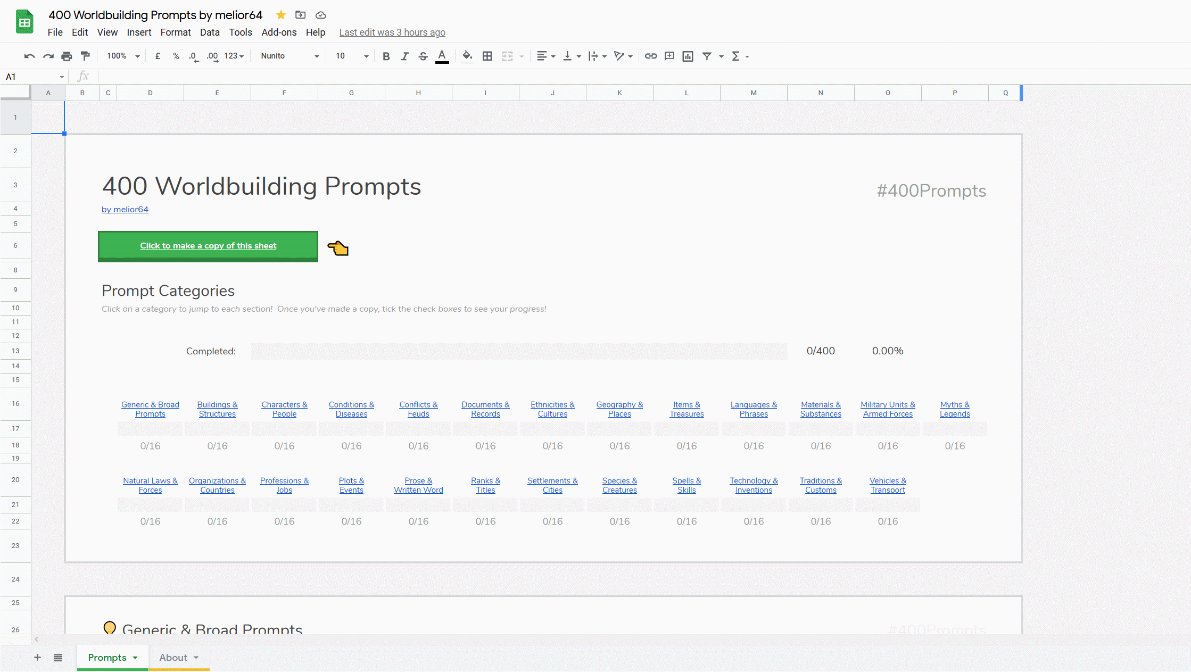Viewport: 1191px width, 672px height.
Task: Jump to Myths & Legends category
Action: coord(955,409)
